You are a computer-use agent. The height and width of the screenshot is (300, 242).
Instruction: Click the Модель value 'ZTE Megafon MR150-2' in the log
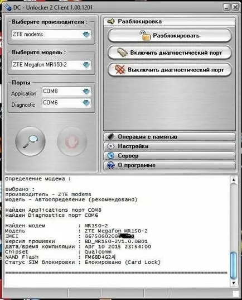coord(116,231)
